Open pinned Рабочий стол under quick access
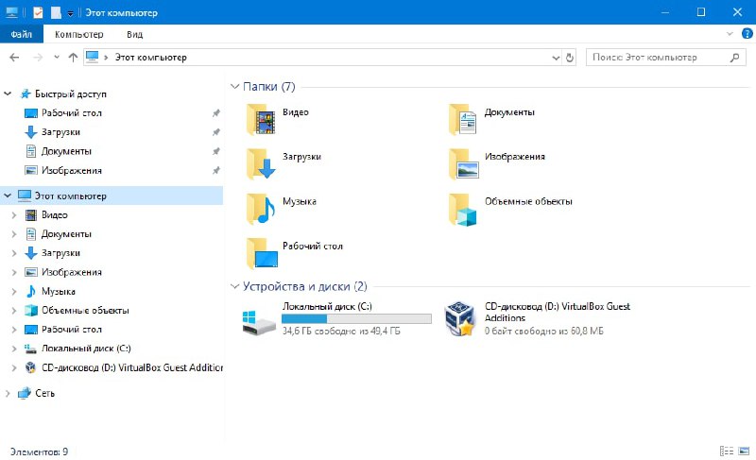This screenshot has height=460, width=756. (72, 113)
